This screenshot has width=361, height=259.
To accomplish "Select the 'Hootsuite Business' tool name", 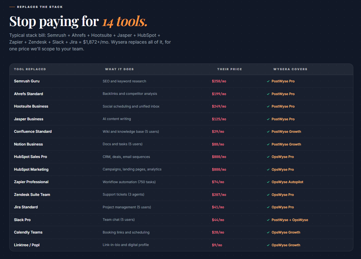I will [x=31, y=106].
